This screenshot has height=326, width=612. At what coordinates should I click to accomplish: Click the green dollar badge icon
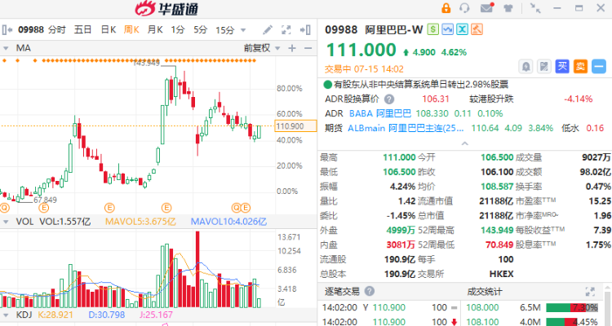coord(432,29)
